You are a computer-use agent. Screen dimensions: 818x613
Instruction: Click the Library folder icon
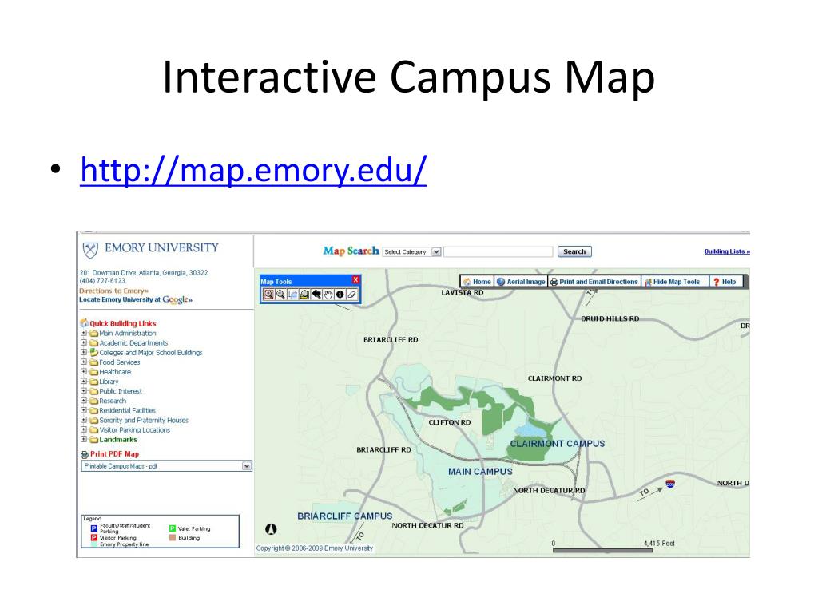point(94,382)
